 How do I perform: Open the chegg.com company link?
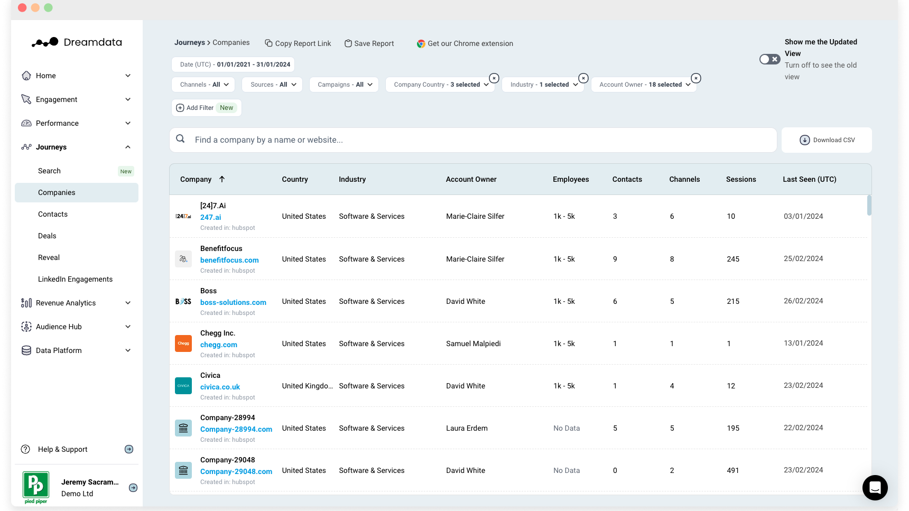click(x=218, y=345)
